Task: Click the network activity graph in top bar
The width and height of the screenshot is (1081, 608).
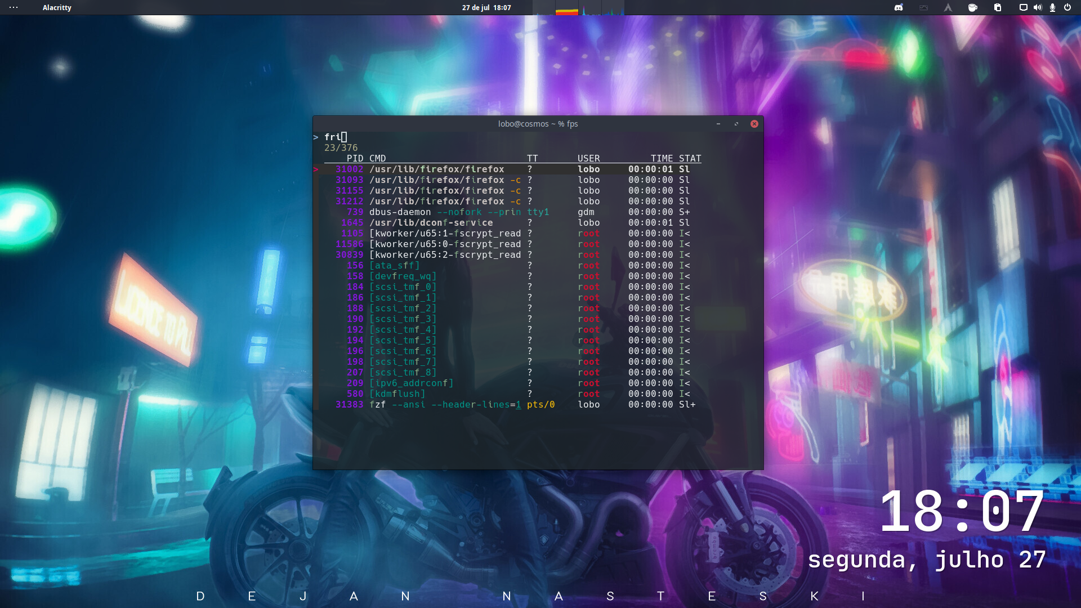Action: (590, 8)
